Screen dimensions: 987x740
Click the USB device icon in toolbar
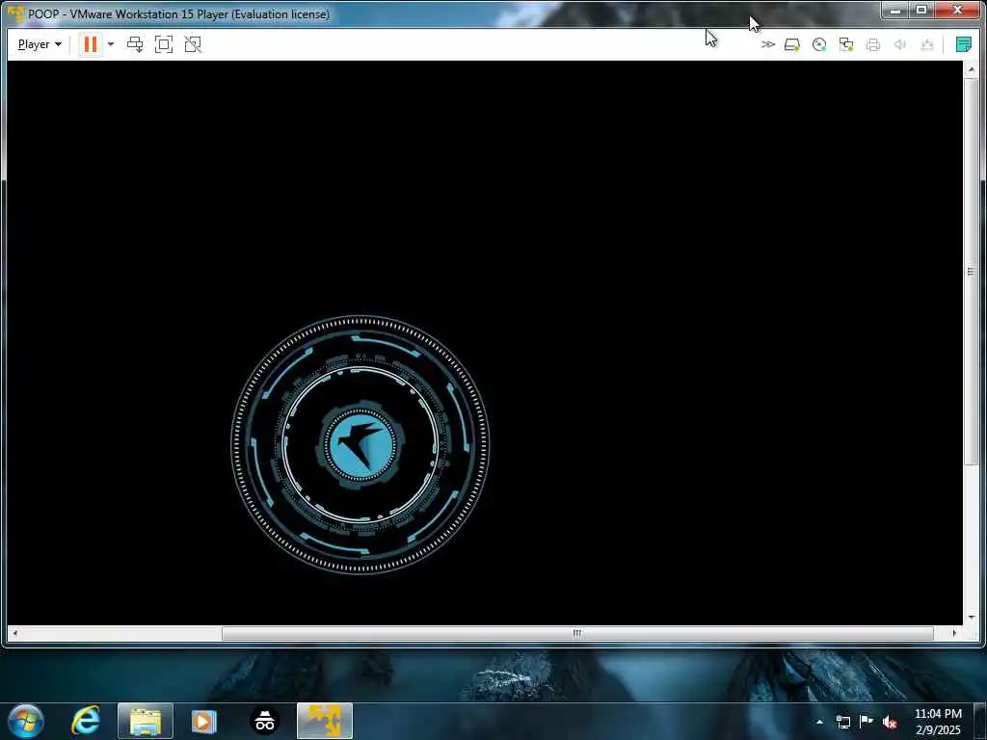[926, 44]
